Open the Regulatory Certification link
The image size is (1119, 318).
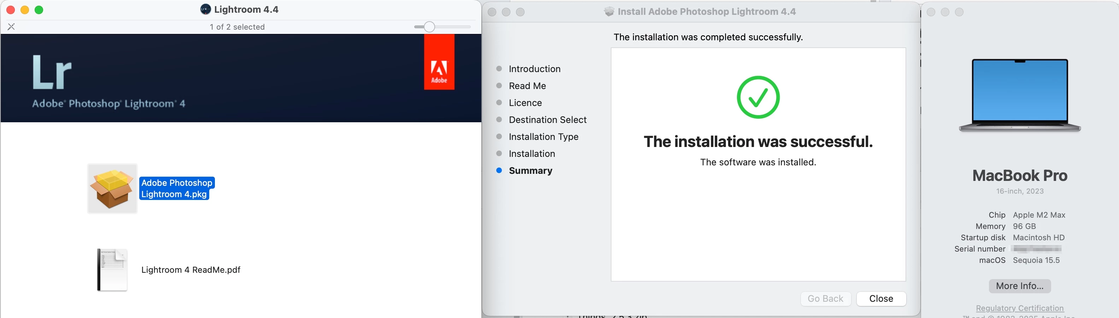pos(1020,308)
